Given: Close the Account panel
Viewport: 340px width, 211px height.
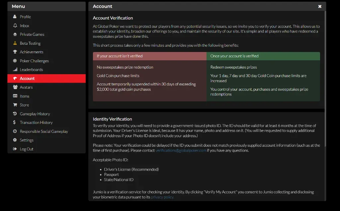Looking at the screenshot, I should (x=320, y=7).
